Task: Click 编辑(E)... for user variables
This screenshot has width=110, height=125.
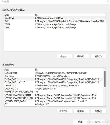Action: coord(81,56)
